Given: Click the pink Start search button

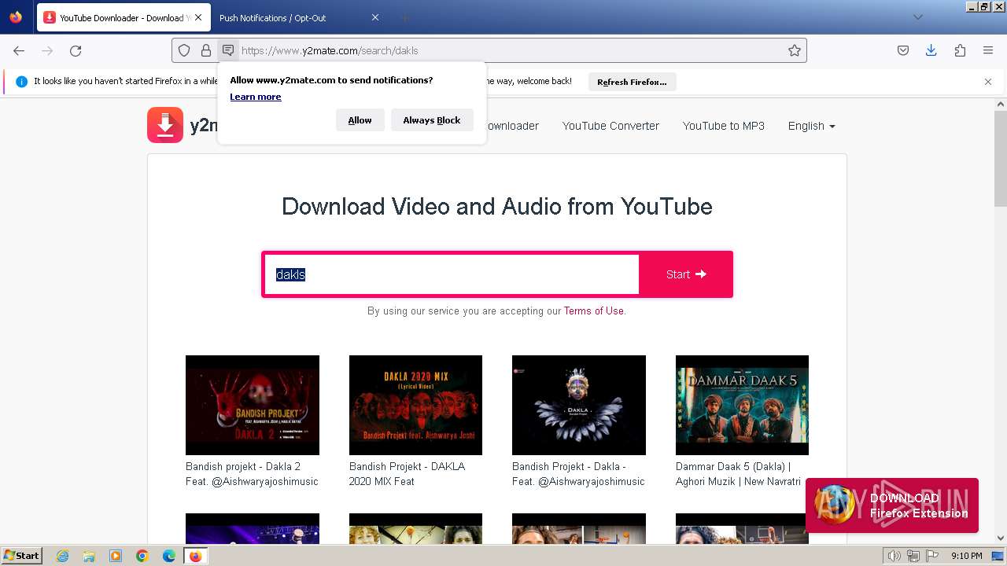Looking at the screenshot, I should point(686,274).
